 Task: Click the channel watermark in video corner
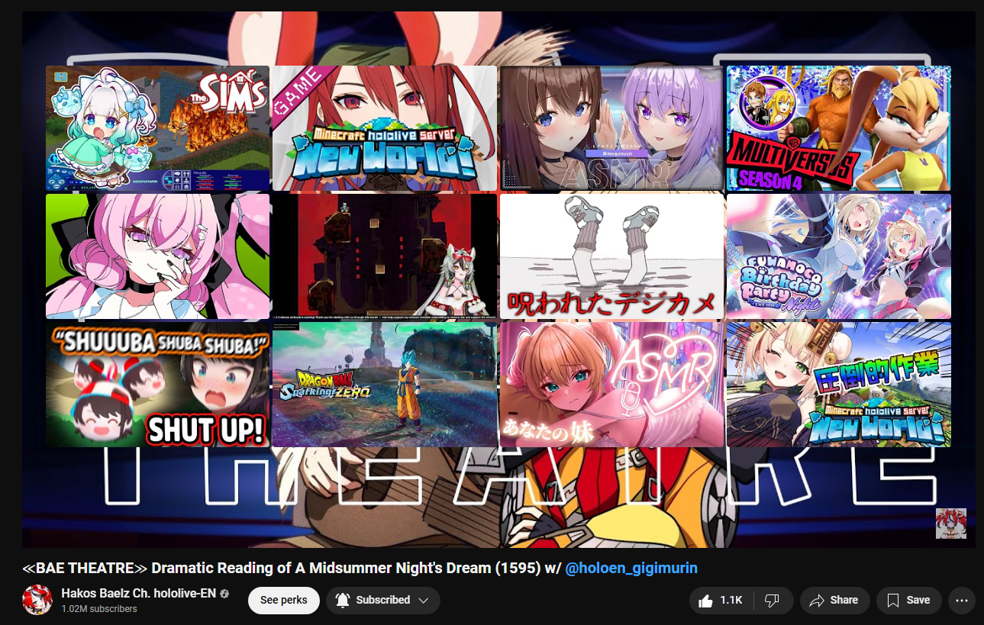click(951, 524)
